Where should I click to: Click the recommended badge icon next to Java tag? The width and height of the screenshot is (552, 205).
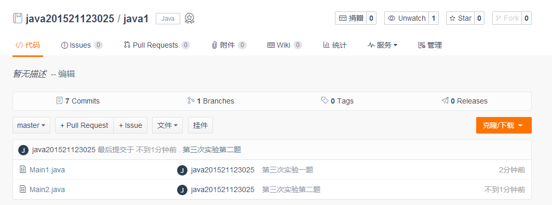(x=190, y=18)
